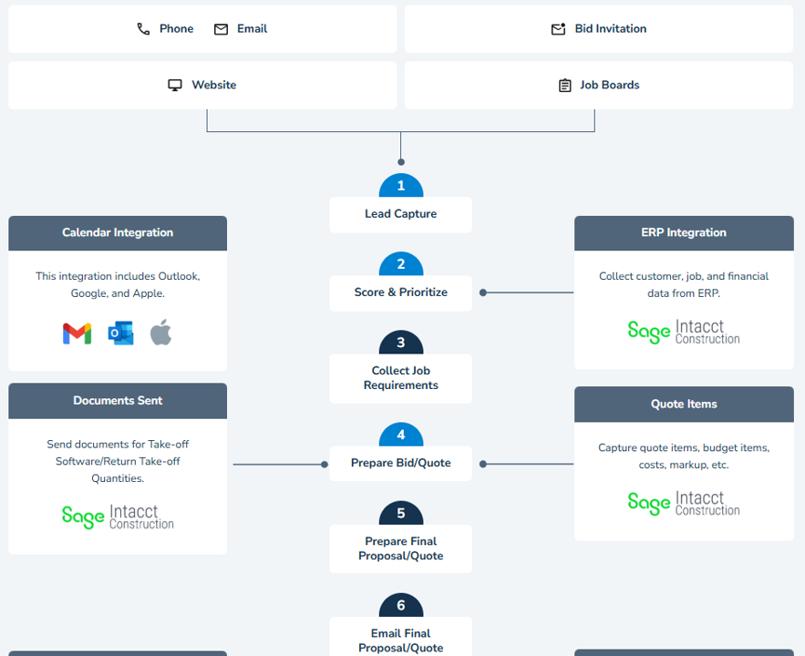Select the Lead Capture step box
The height and width of the screenshot is (656, 805).
[400, 214]
